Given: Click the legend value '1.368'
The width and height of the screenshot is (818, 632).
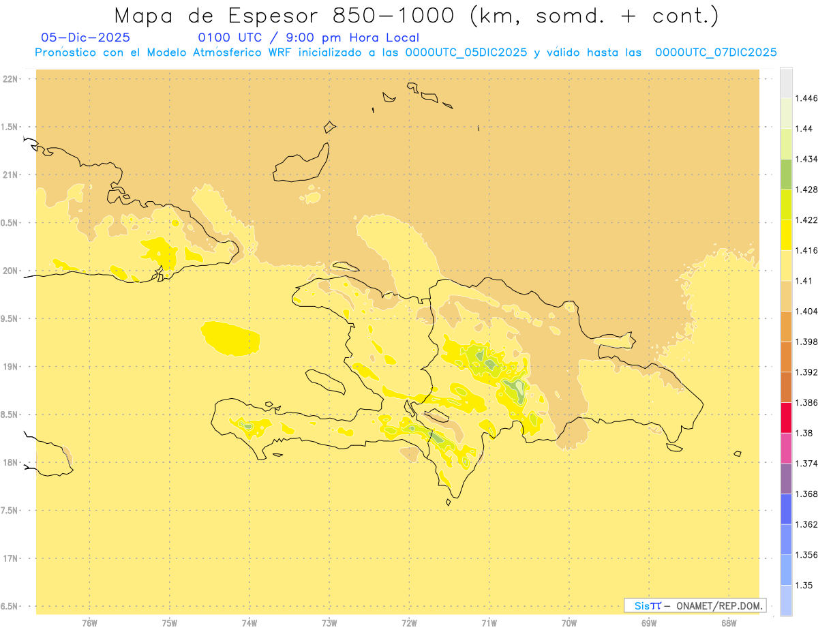Looking at the screenshot, I should (806, 494).
